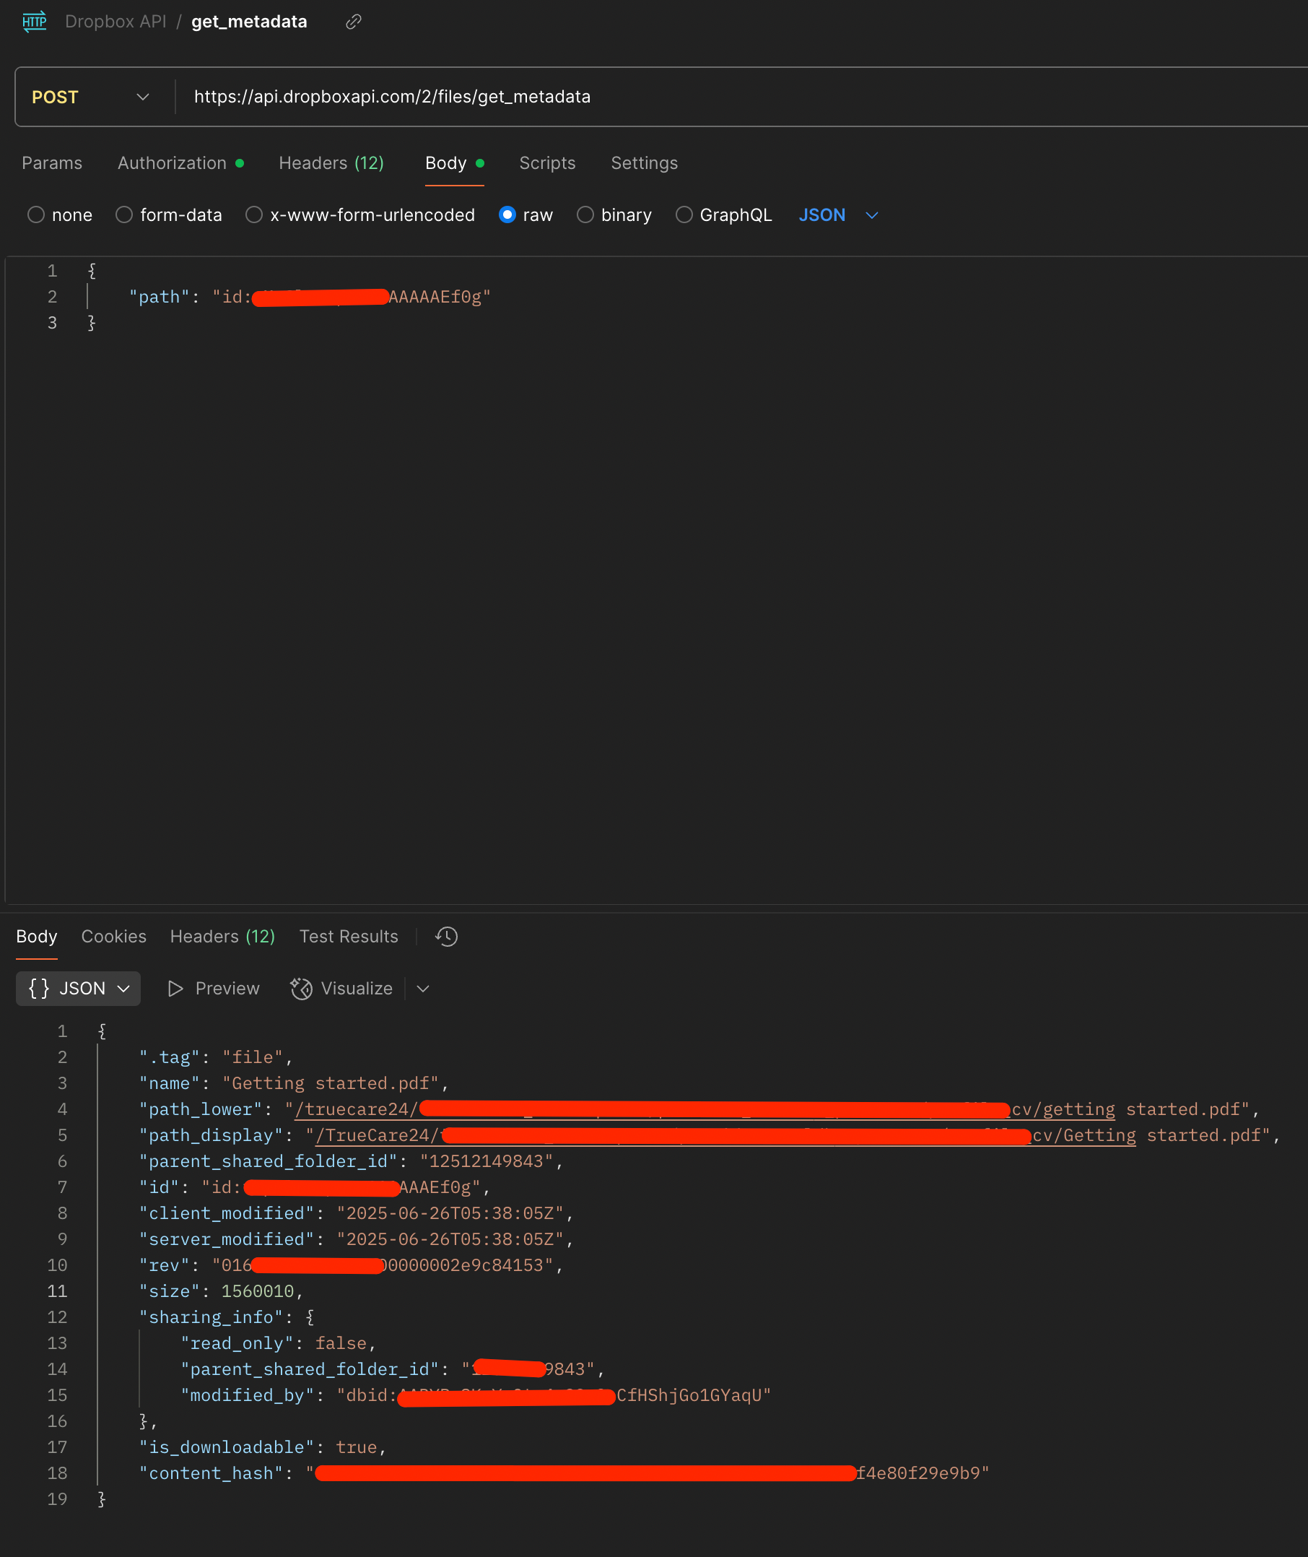Click the Dropbox API breadcrumb link
This screenshot has width=1308, height=1557.
(x=115, y=22)
